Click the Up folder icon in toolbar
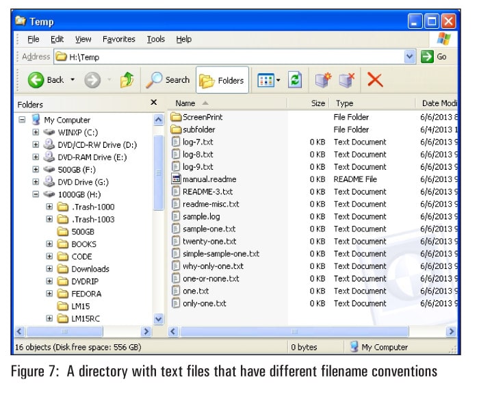 click(127, 80)
